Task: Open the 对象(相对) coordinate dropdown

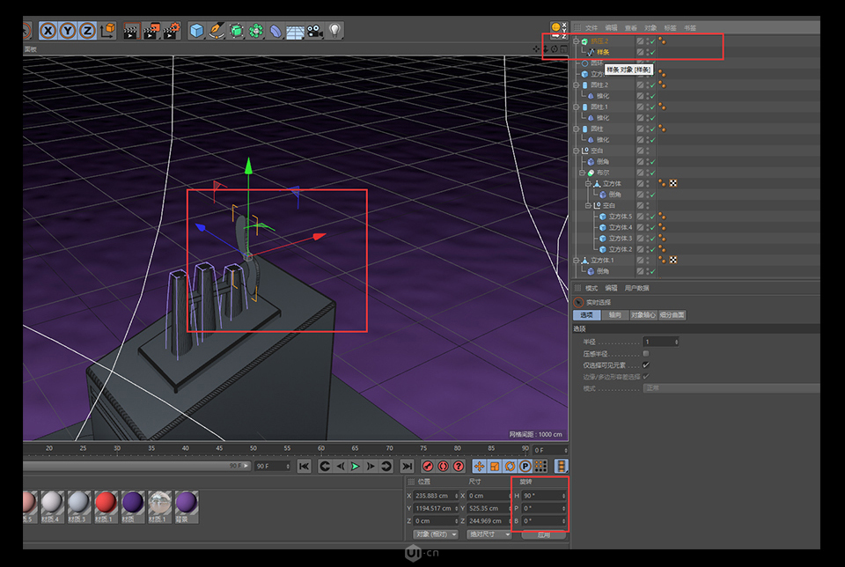Action: pos(437,534)
